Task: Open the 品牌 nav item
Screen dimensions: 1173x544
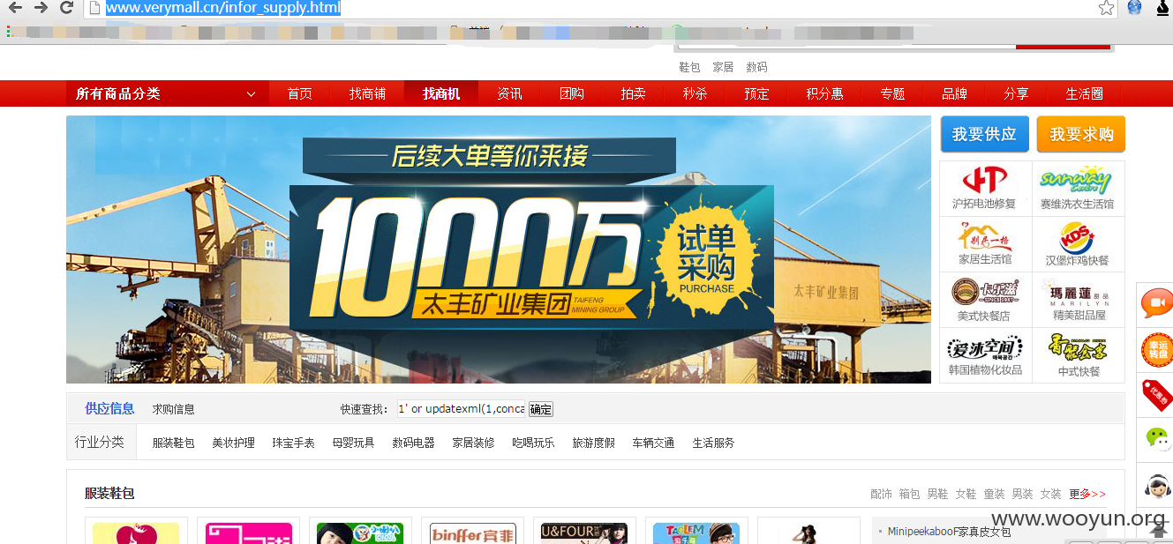Action: [x=954, y=93]
